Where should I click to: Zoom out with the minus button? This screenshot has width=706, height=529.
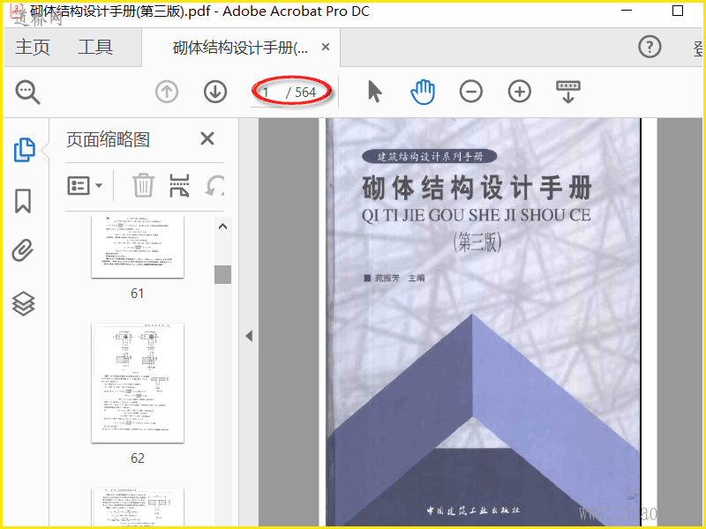[x=471, y=92]
